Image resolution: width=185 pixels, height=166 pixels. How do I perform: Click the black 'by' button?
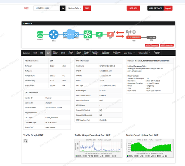click(63, 8)
